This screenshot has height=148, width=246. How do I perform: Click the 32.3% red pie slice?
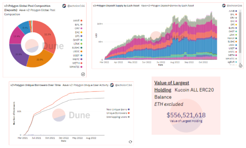pos(47,34)
